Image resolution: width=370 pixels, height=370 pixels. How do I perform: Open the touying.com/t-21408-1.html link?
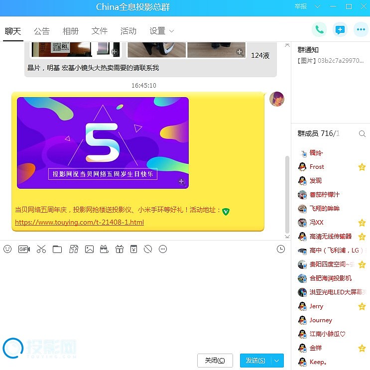click(x=79, y=222)
